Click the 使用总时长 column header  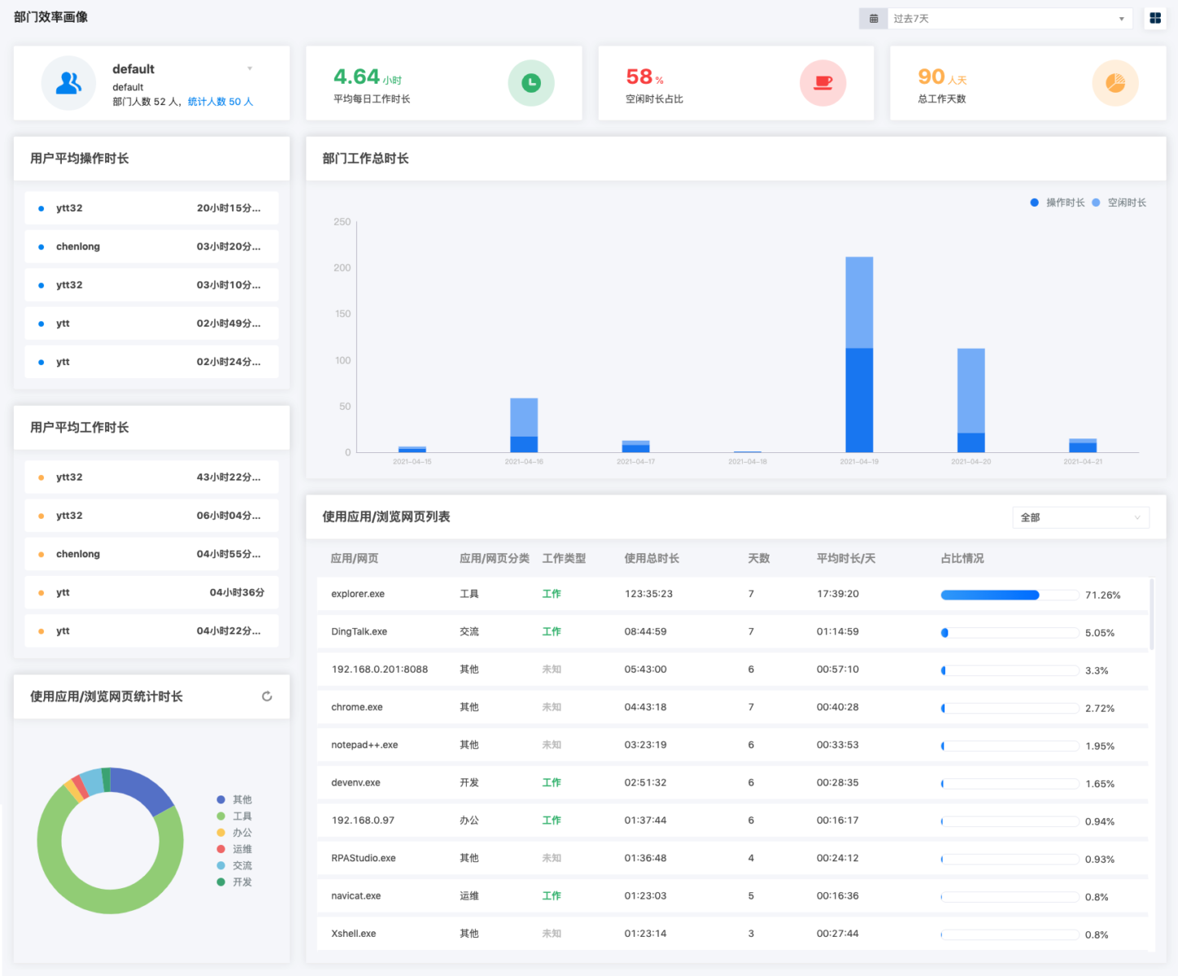652,559
